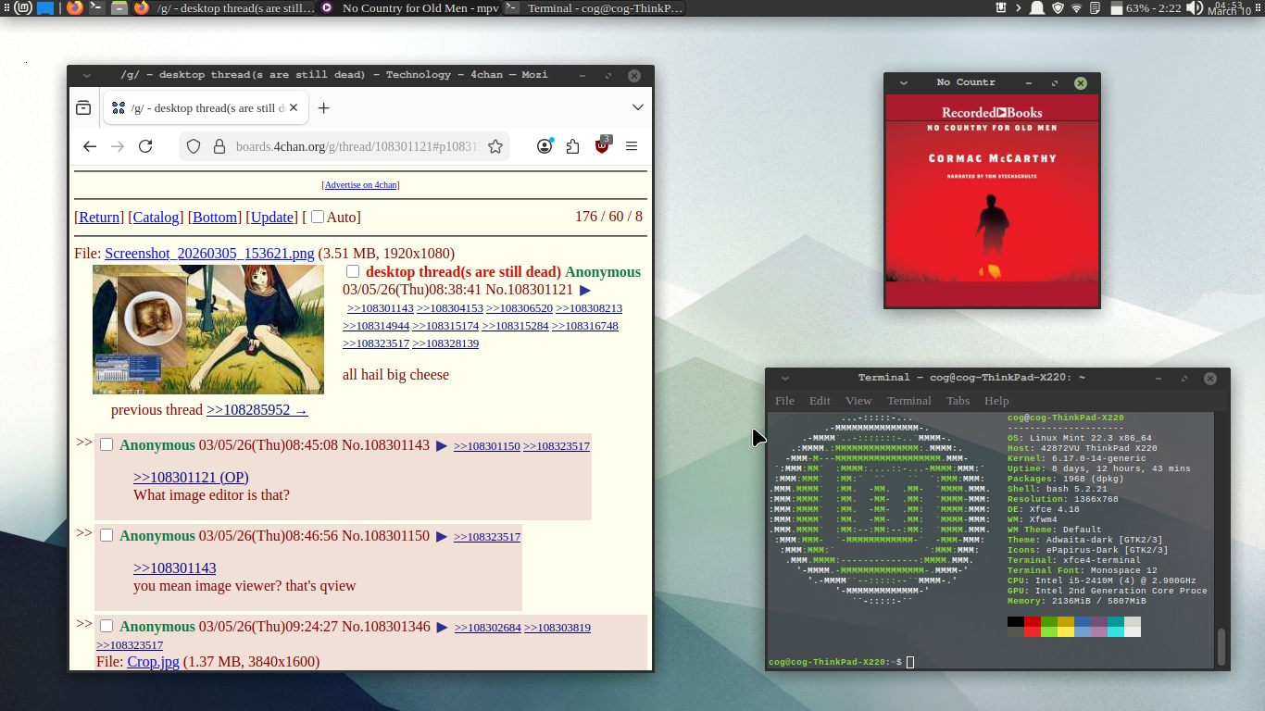Open the Terminal window menu arrow in the title bar
The height and width of the screenshot is (711, 1265).
pyautogui.click(x=783, y=378)
